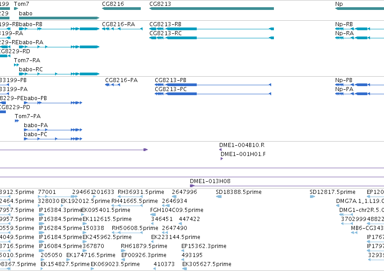Select EST EK095401.5prime

click(83, 215)
